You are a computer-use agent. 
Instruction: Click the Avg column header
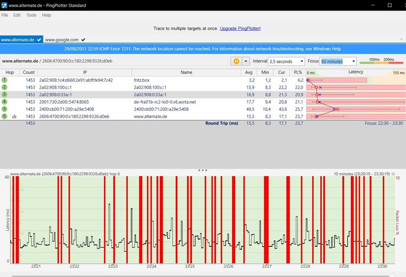tap(249, 72)
